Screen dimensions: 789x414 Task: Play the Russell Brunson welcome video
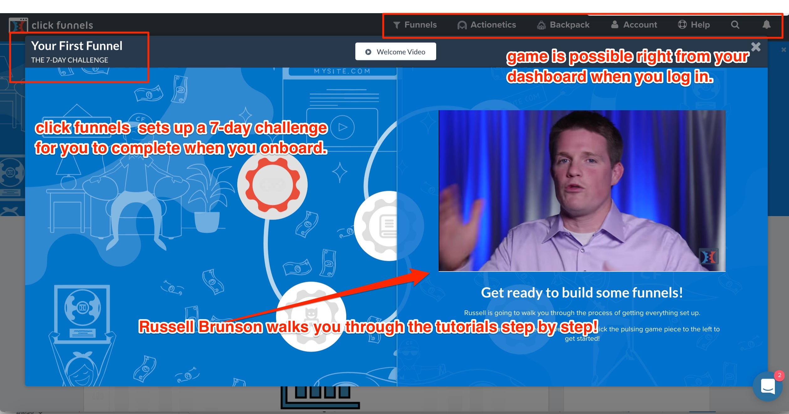pyautogui.click(x=582, y=191)
